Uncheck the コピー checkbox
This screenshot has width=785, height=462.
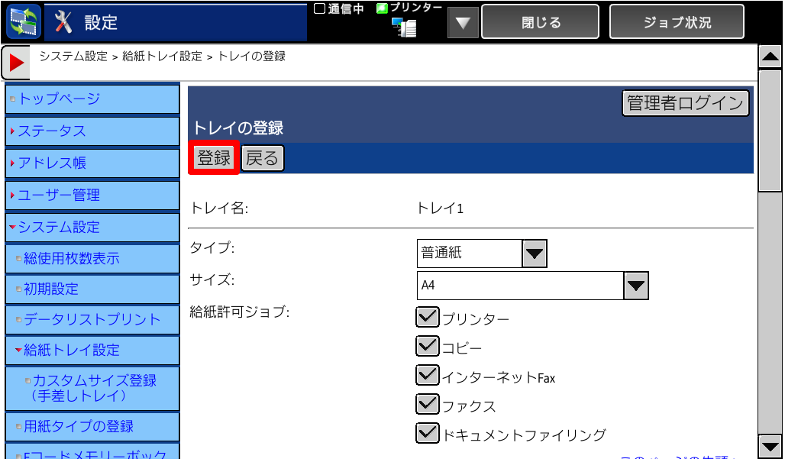coord(427,347)
